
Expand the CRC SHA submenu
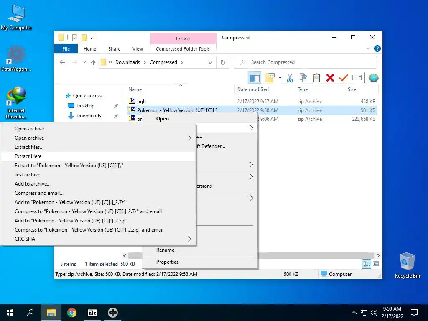coord(98,239)
